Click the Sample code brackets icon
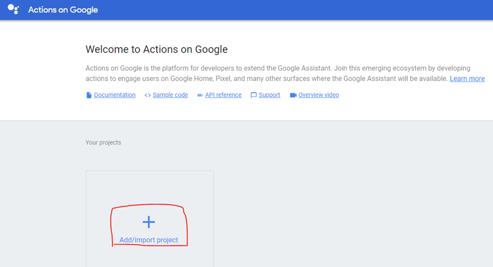The image size is (493, 267). click(148, 95)
